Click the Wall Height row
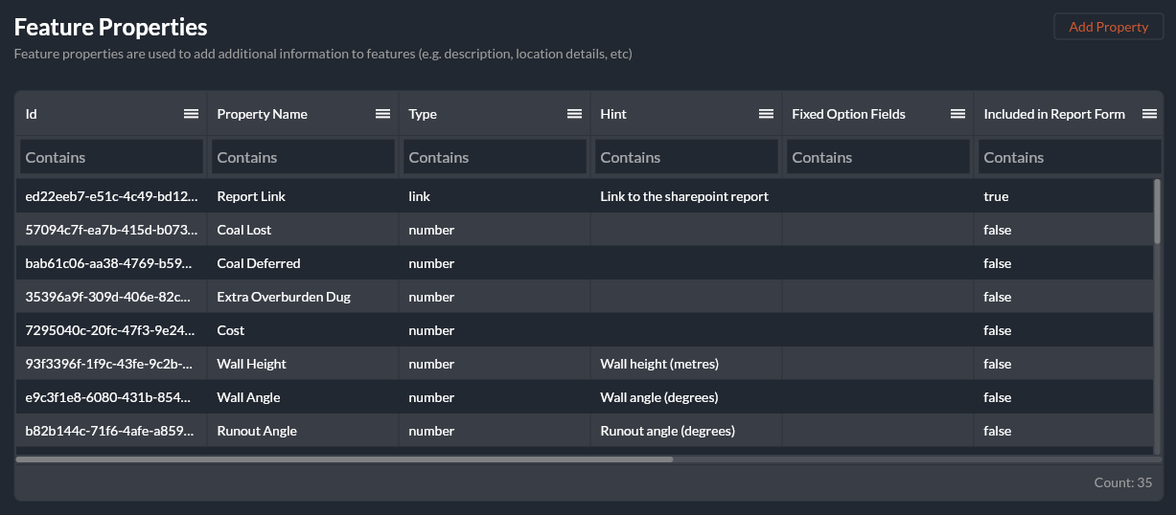 251,364
